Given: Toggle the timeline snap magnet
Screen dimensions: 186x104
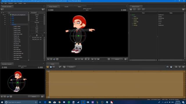Looking at the screenshot, I should click(167, 67).
